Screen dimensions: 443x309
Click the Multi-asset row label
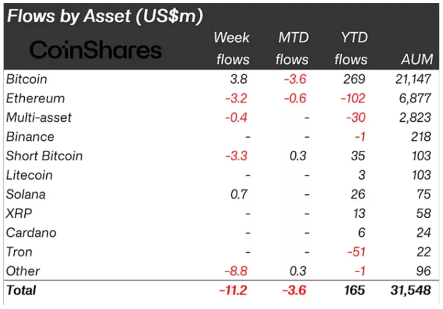tap(39, 117)
